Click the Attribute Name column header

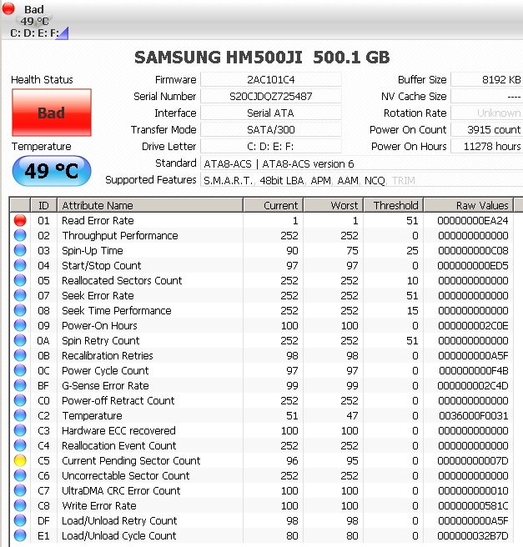pyautogui.click(x=150, y=205)
